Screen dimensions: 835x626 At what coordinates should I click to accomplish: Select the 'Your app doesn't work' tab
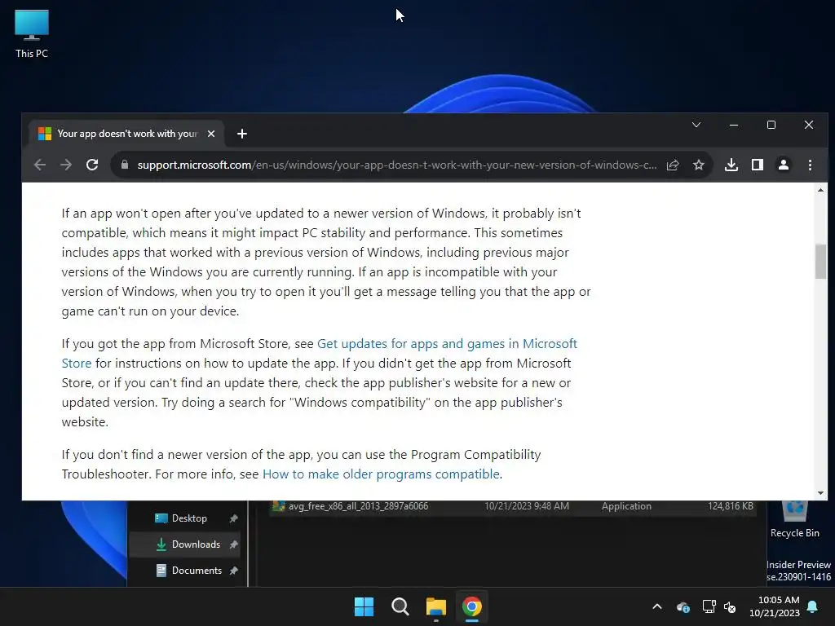click(x=126, y=134)
